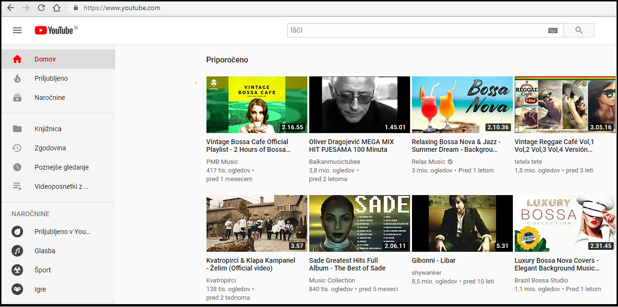Open Kvatropirci channel name link

[221, 281]
